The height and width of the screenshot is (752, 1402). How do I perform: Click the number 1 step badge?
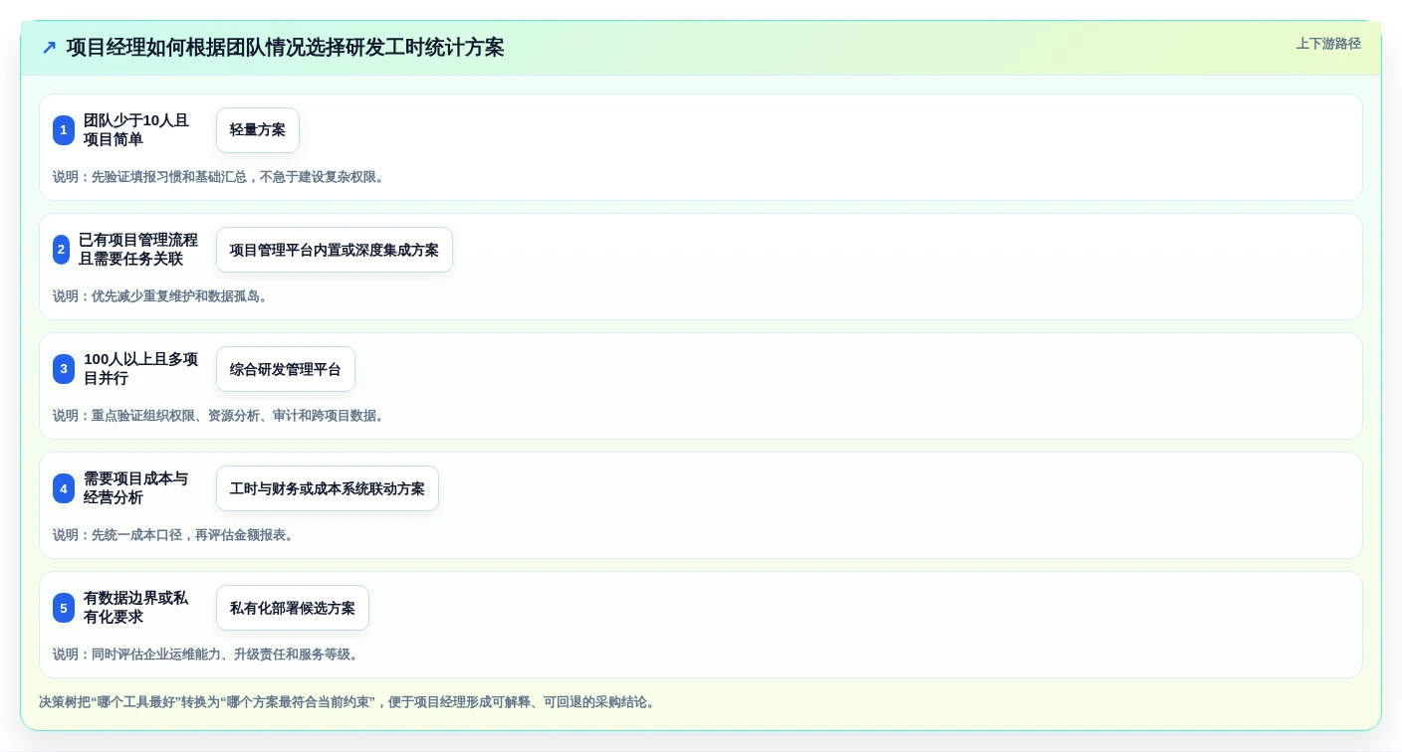[64, 130]
